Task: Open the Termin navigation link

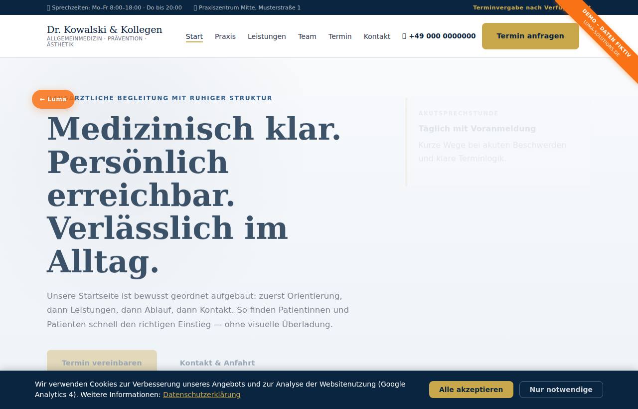Action: coord(340,36)
